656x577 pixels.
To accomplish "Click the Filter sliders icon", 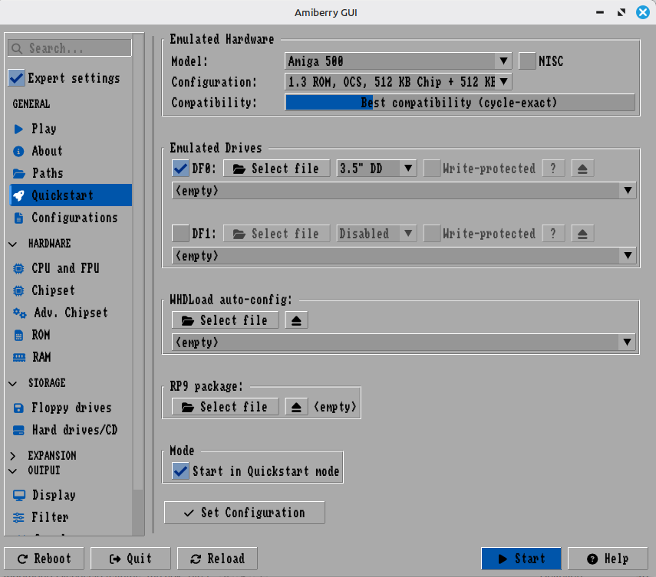I will coord(18,517).
